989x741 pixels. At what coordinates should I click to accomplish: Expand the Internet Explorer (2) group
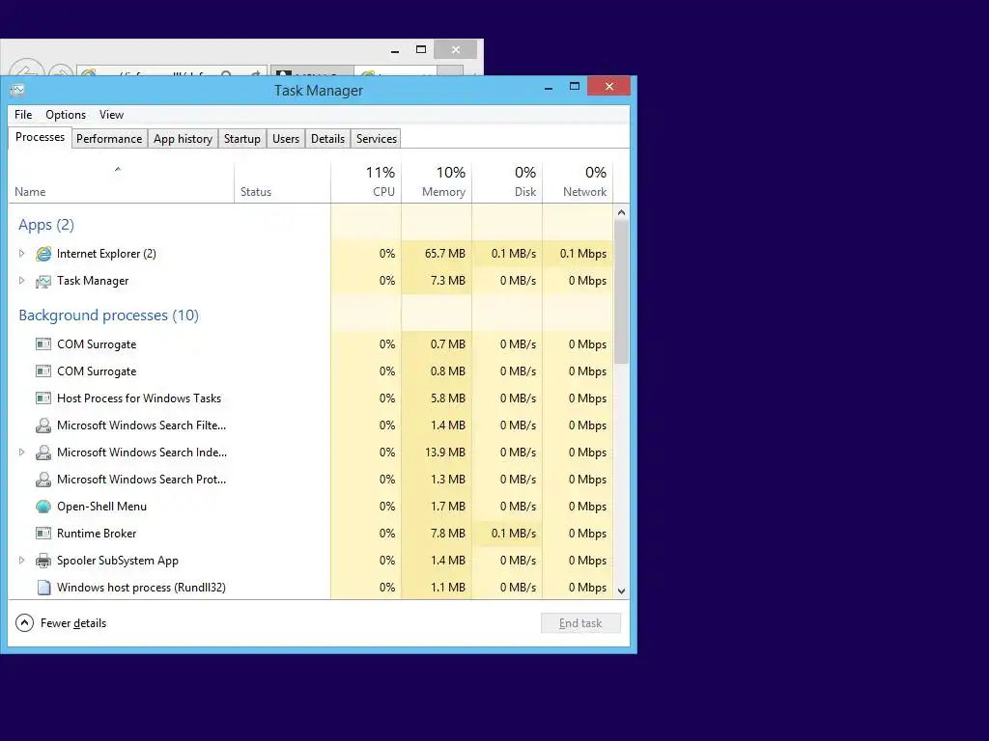tap(21, 254)
